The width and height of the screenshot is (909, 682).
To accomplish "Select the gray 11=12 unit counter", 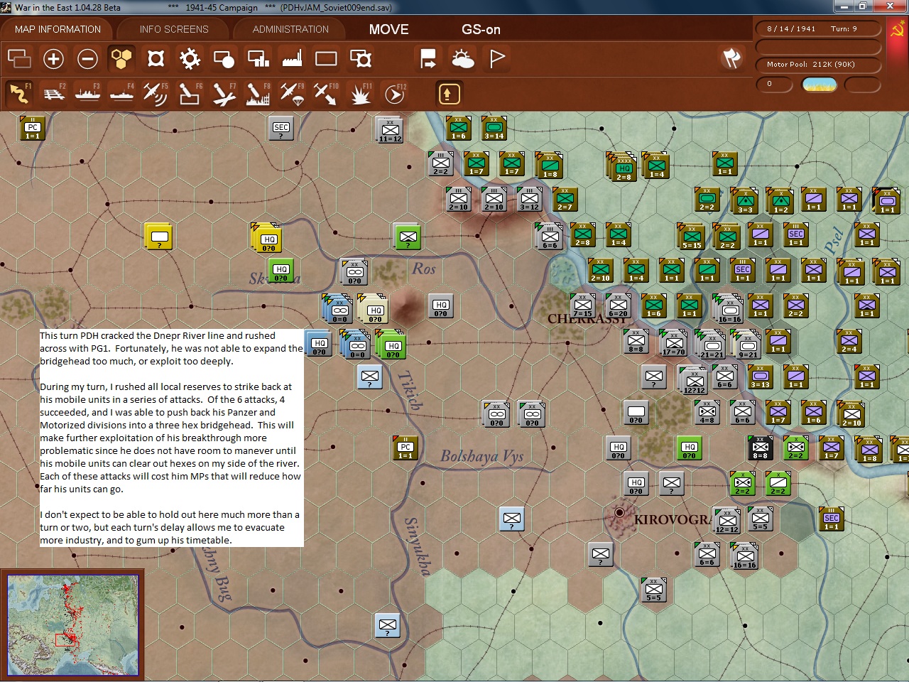I will [x=390, y=129].
